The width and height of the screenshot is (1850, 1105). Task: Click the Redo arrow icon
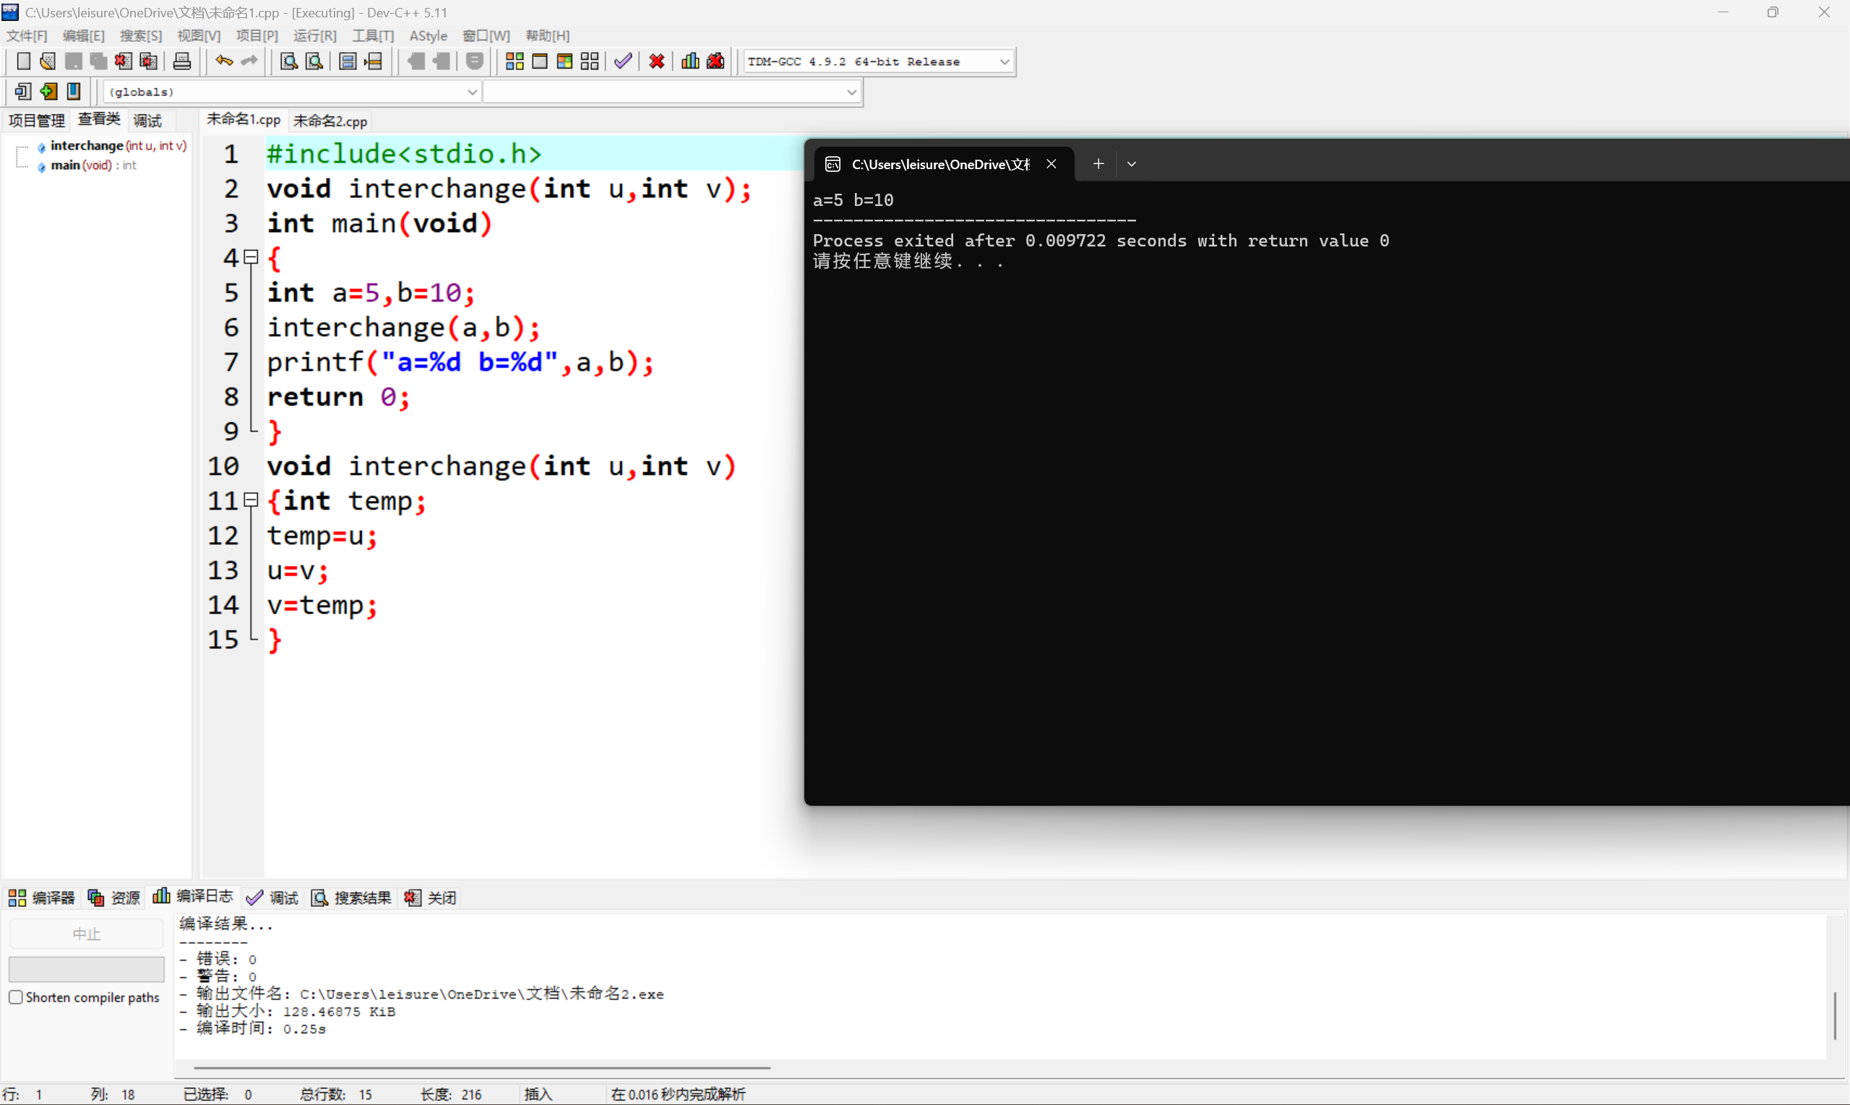point(248,61)
